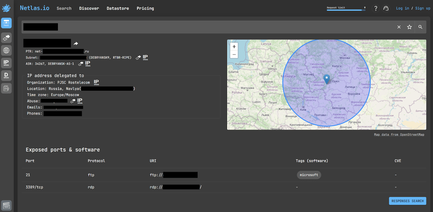
Task: Clear the search query with X icon
Action: [399, 27]
